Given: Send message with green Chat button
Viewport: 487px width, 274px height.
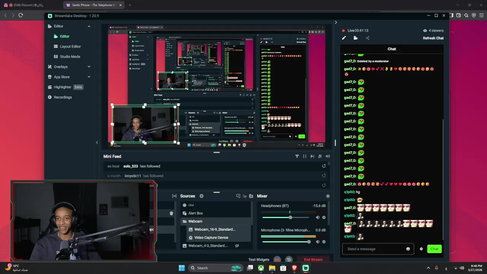Looking at the screenshot, I should pyautogui.click(x=434, y=249).
